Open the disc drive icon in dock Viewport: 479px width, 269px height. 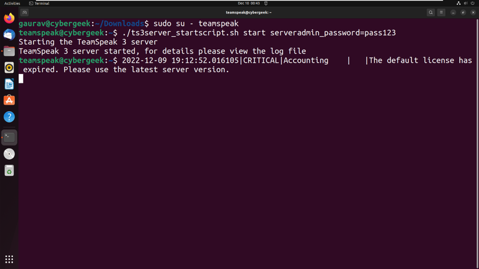[9, 154]
